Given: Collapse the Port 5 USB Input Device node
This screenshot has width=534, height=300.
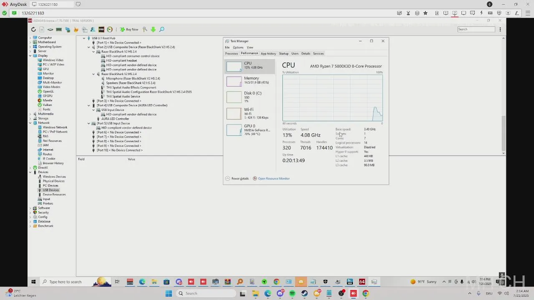Looking at the screenshot, I should pyautogui.click(x=89, y=123).
